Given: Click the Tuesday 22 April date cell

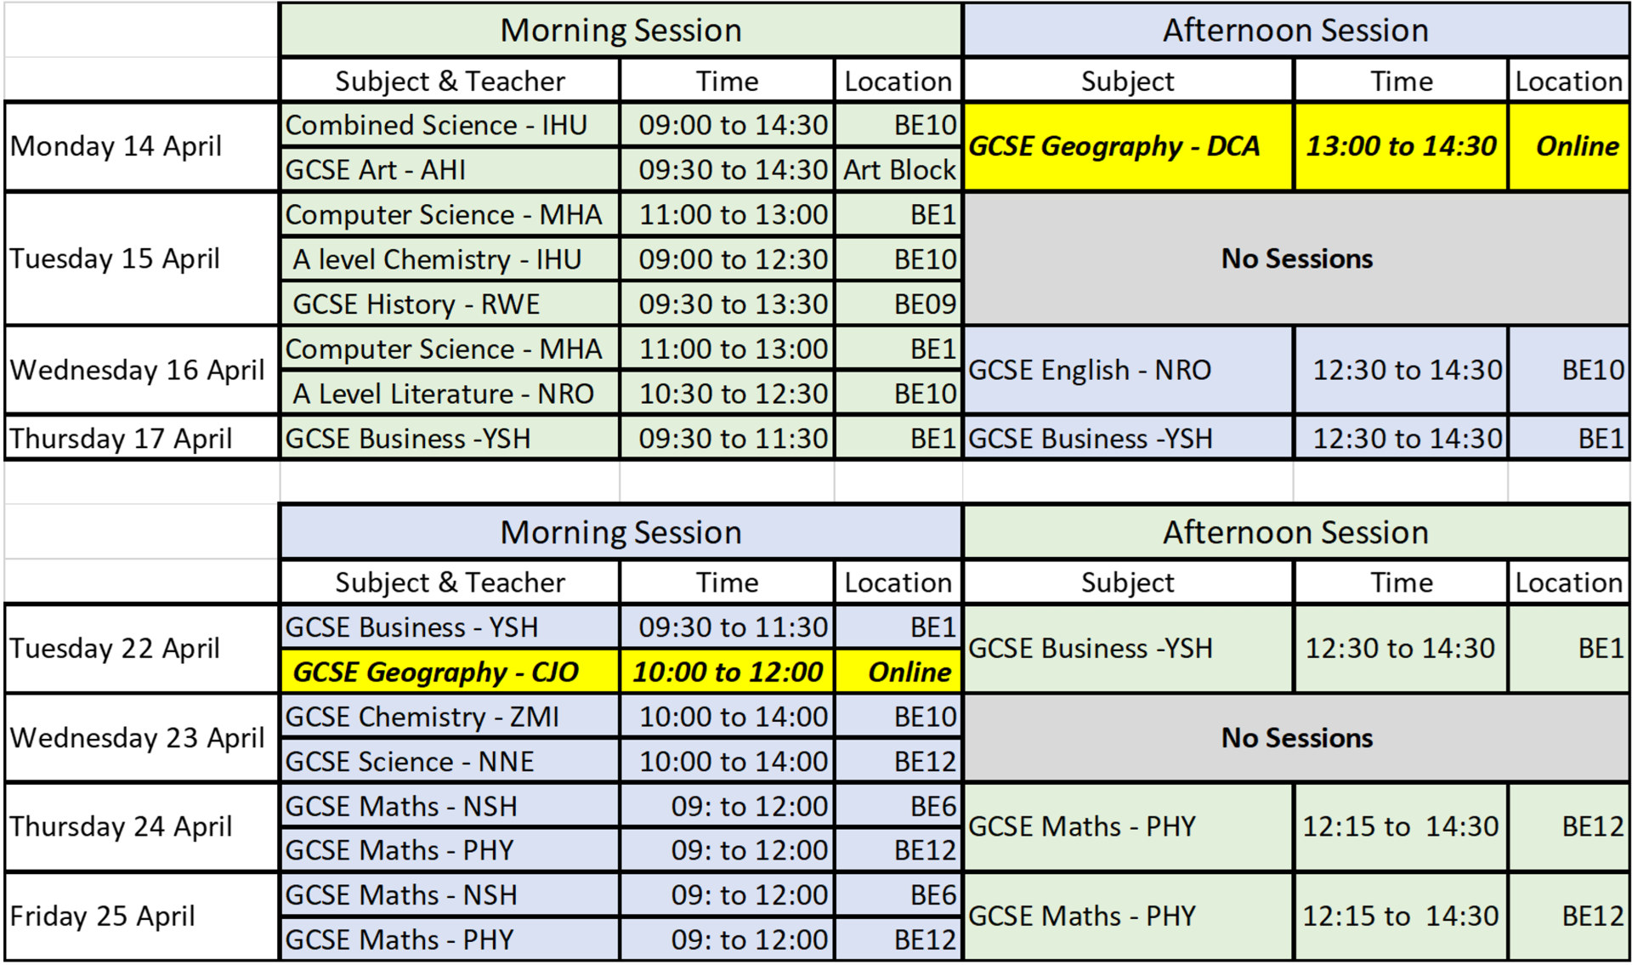Looking at the screenshot, I should click(142, 648).
